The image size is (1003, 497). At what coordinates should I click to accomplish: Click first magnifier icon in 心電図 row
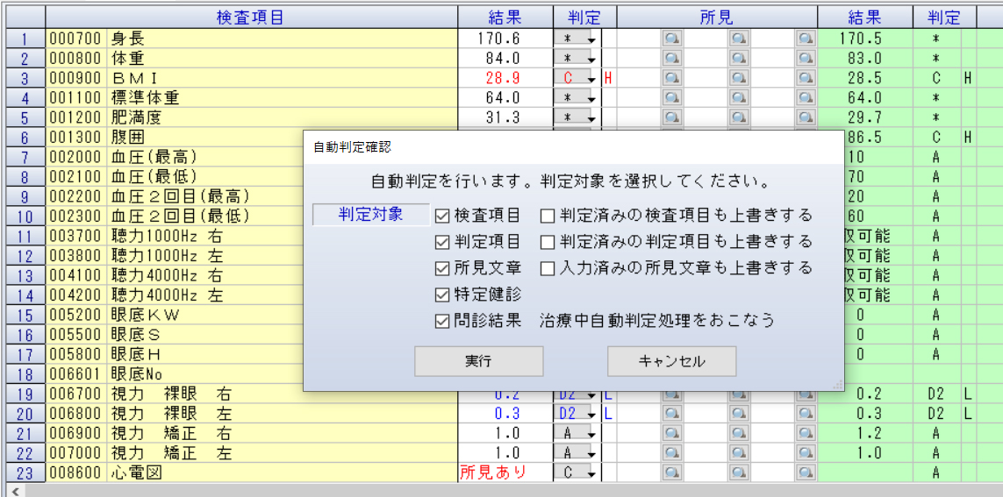[672, 472]
